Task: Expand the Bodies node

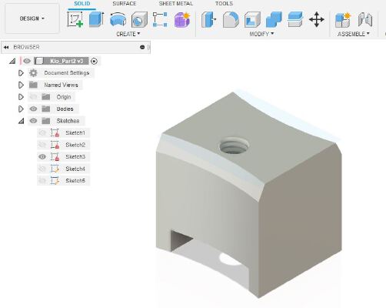Action: pos(21,109)
